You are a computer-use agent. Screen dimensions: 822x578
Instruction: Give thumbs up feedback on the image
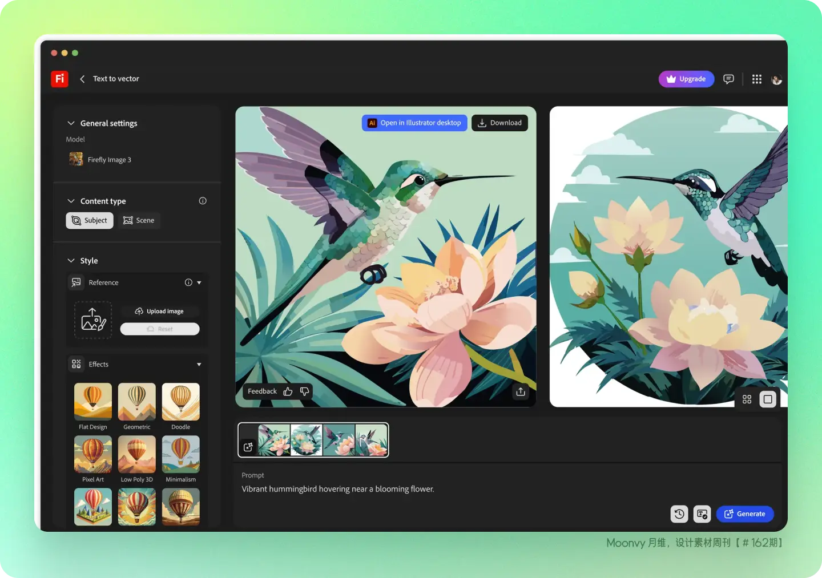coord(288,391)
